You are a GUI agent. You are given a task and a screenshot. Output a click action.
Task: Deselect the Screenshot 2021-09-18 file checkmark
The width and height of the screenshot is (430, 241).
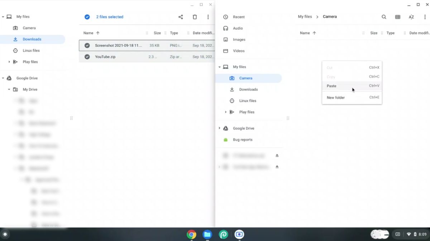86,45
